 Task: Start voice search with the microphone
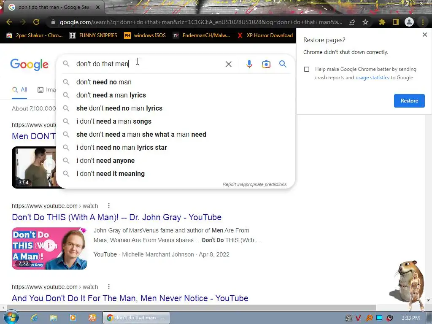coord(249,64)
